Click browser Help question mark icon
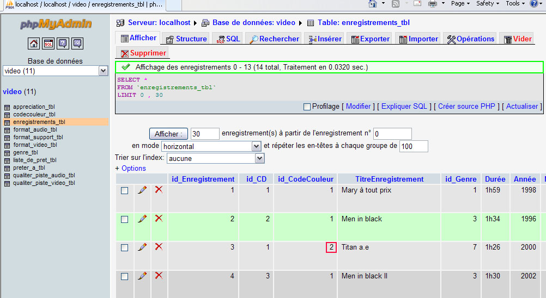 click(533, 3)
